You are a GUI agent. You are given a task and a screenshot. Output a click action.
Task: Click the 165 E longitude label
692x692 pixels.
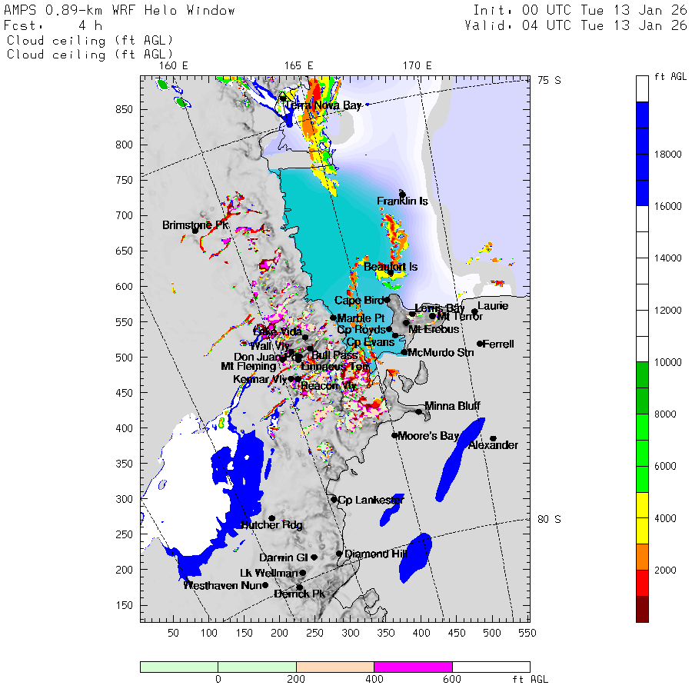[299, 66]
